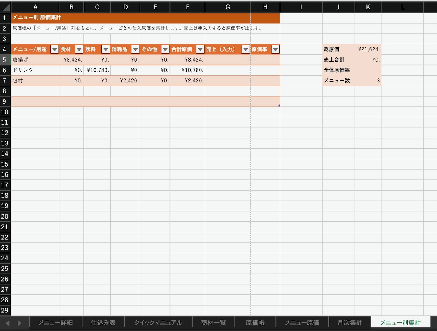The width and height of the screenshot is (437, 331).
Task: Select column K header
Action: pos(368,7)
